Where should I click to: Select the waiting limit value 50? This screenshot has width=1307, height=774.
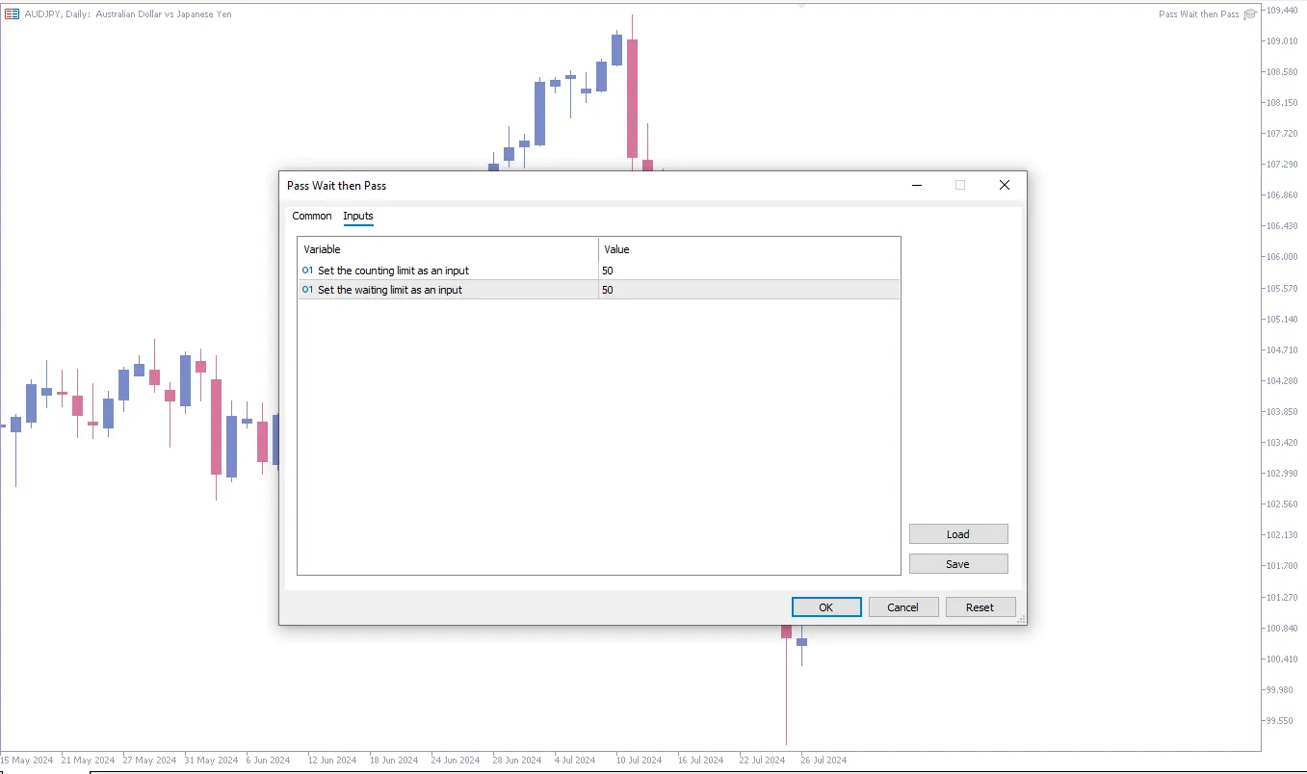click(x=749, y=290)
